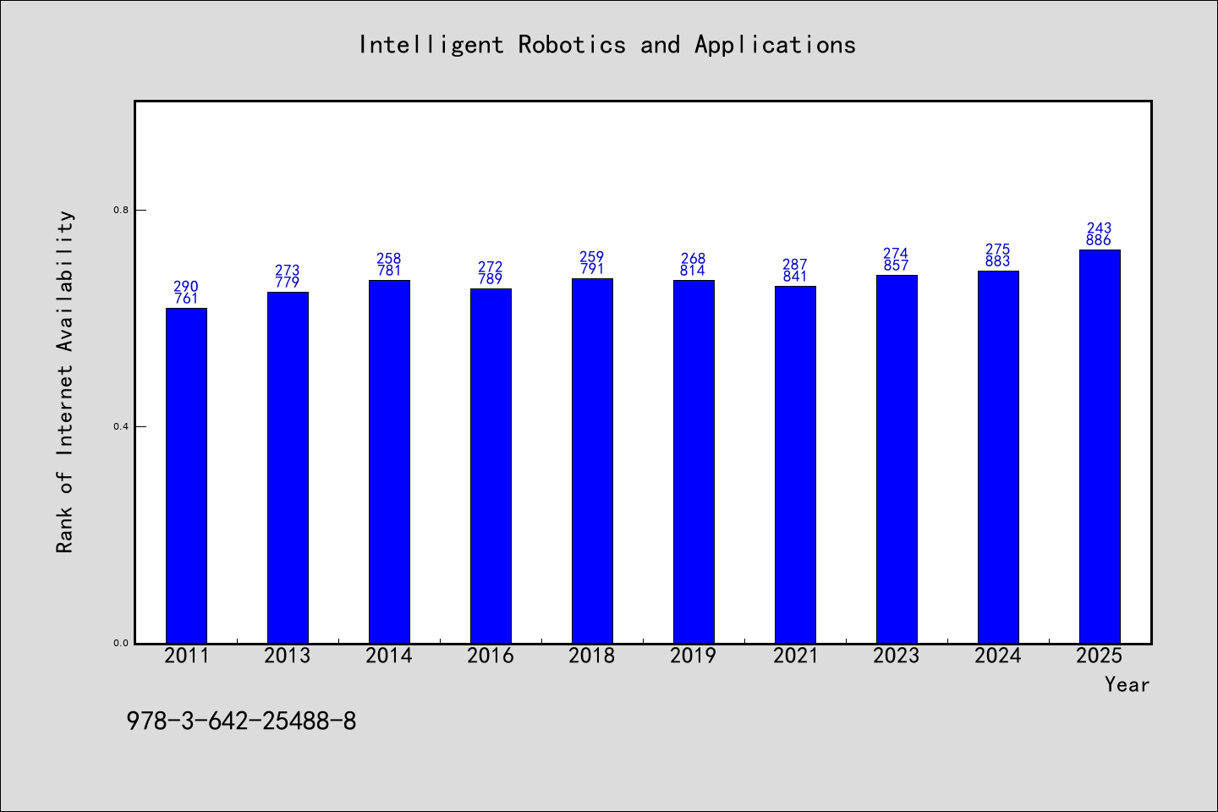
Task: Click the value 268 above the 2019 bar
Action: pyautogui.click(x=694, y=259)
